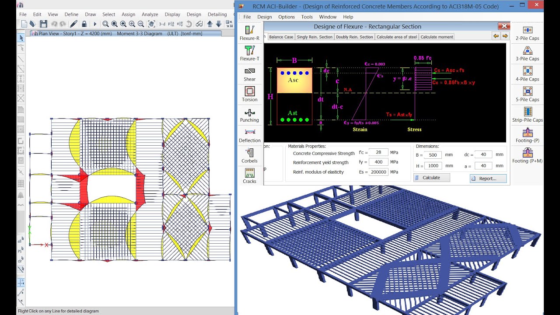The image size is (560, 315).
Task: Click the f'c concrete strength field
Action: (378, 152)
